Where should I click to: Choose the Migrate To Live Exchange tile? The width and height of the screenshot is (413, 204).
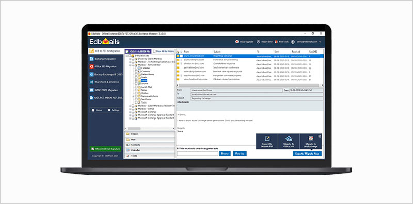click(311, 142)
